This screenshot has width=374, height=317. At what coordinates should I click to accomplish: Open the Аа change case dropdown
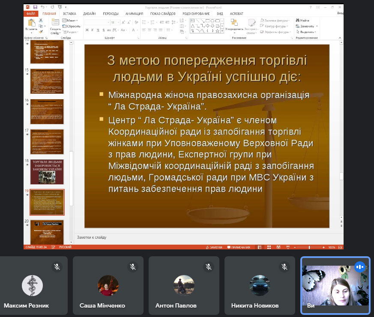click(123, 30)
